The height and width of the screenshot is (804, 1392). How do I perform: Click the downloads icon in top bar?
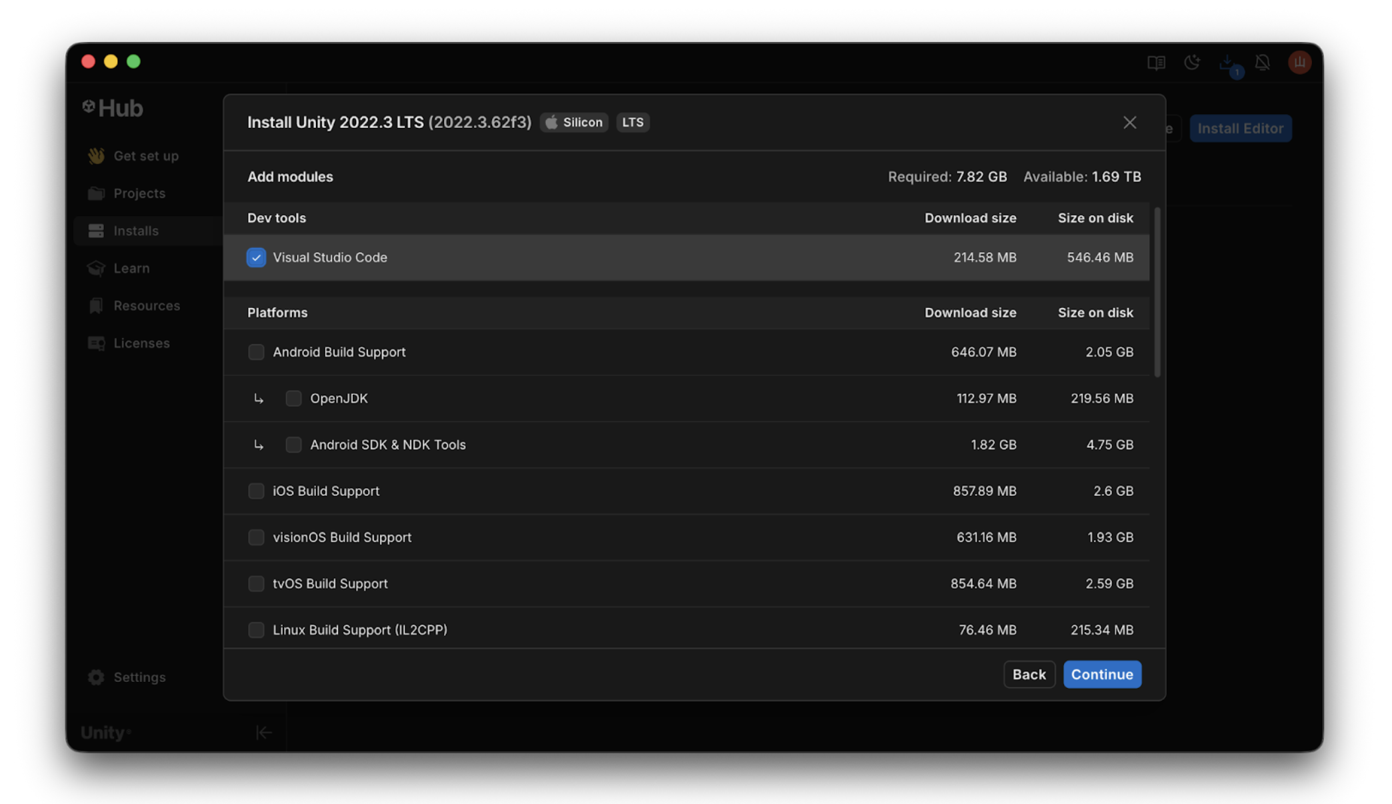1227,63
